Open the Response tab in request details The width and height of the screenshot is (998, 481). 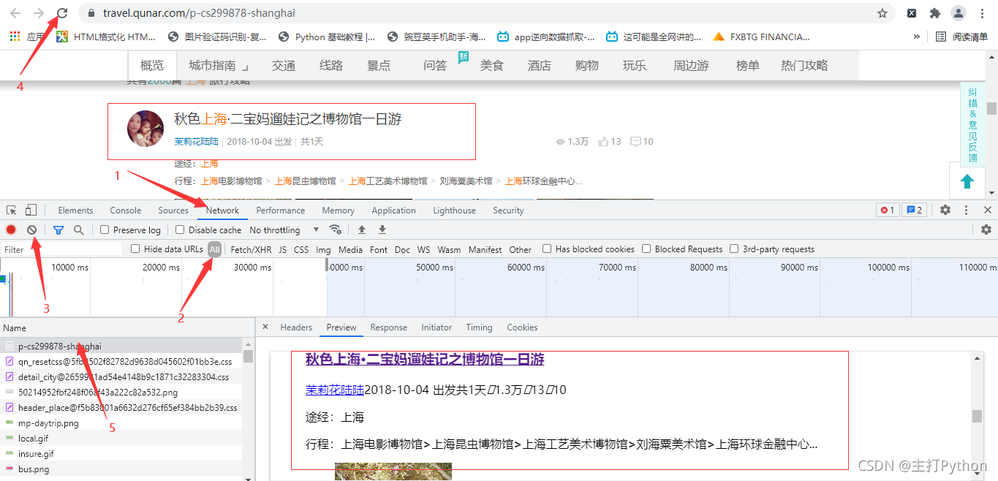(388, 327)
